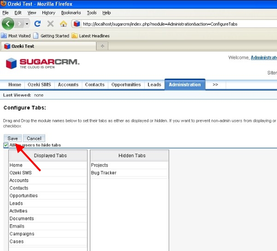Open the Leads module tab
The width and height of the screenshot is (277, 251).
(x=154, y=85)
